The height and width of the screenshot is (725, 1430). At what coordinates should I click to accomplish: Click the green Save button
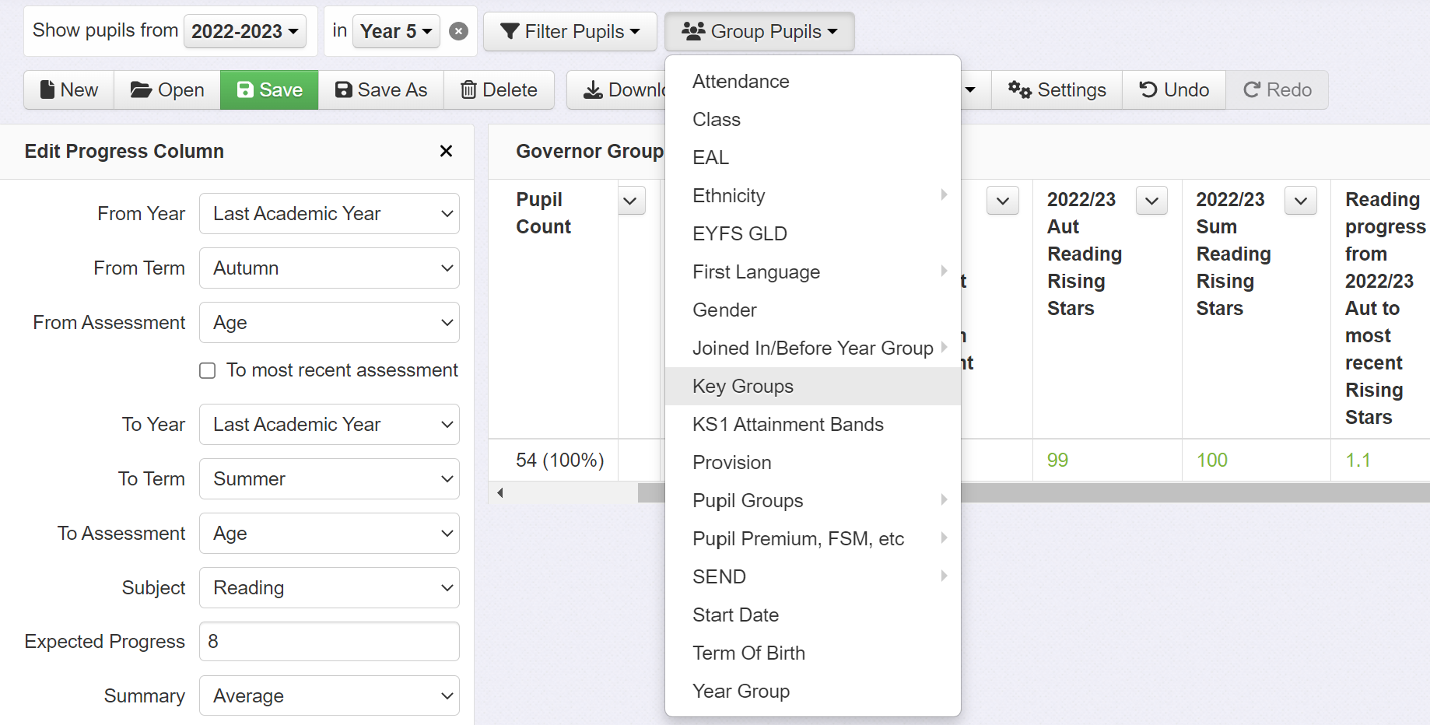click(269, 90)
